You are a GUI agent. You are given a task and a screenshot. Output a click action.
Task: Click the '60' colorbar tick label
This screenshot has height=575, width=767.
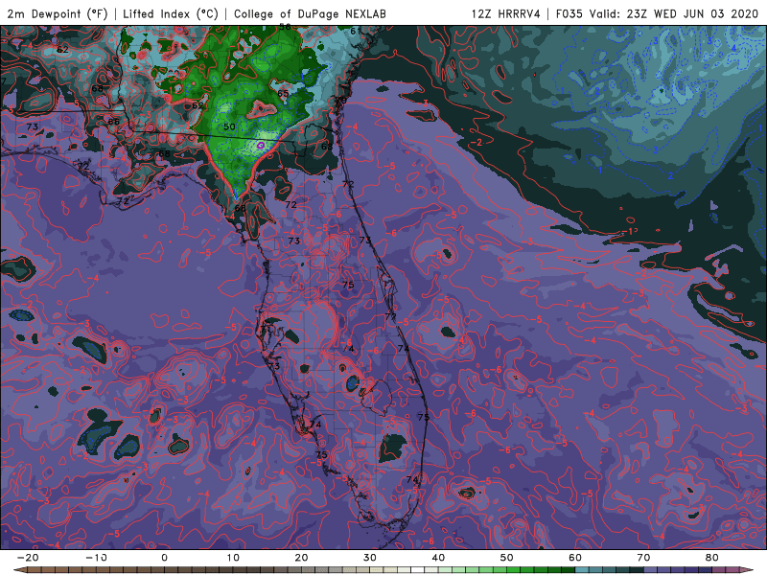coord(575,558)
